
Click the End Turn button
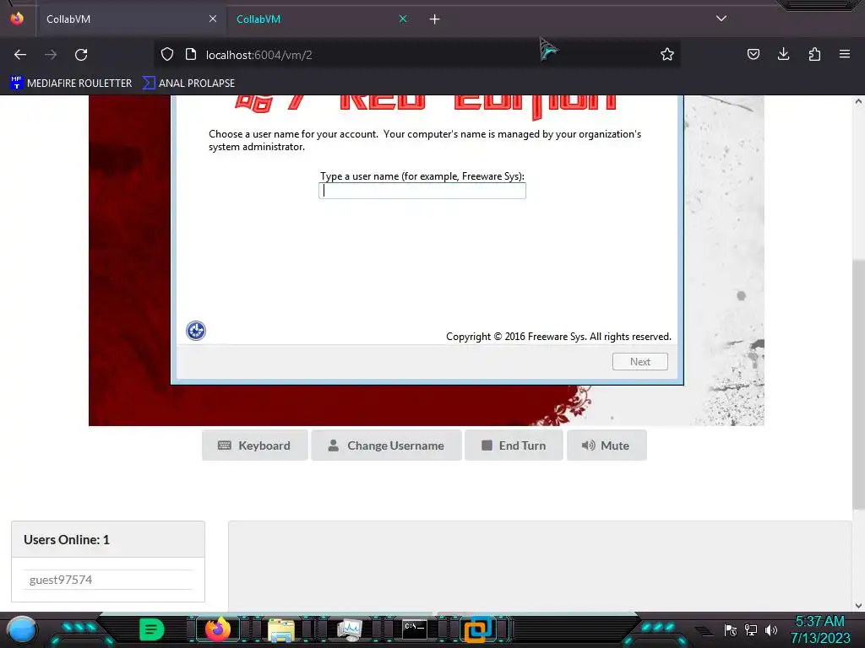coord(514,445)
